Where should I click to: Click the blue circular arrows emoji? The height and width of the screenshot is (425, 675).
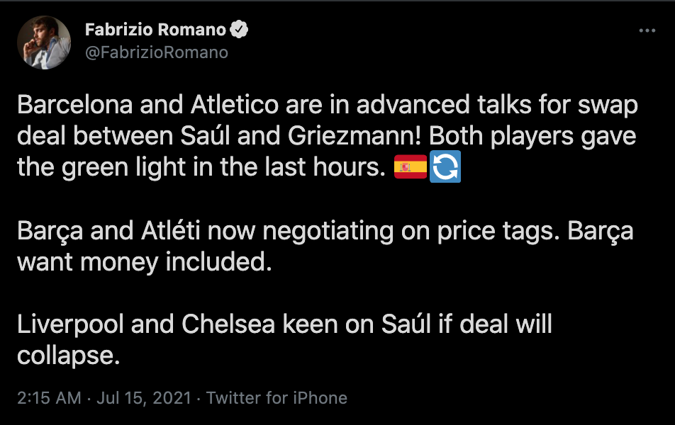tap(446, 167)
